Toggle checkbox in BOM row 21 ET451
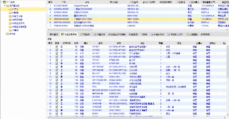229x119 pixels. (x=57, y=114)
